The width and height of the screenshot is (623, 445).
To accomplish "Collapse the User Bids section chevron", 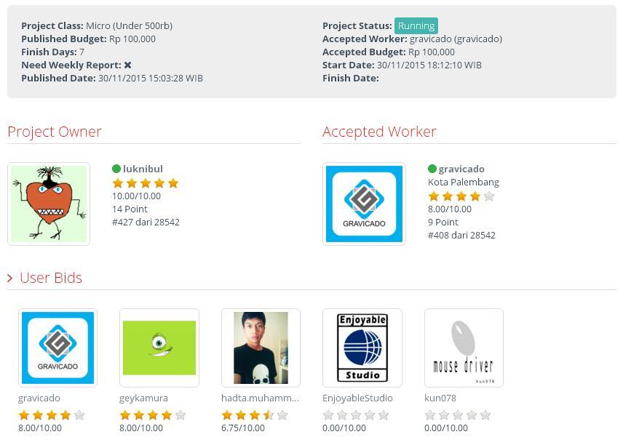I will click(10, 278).
